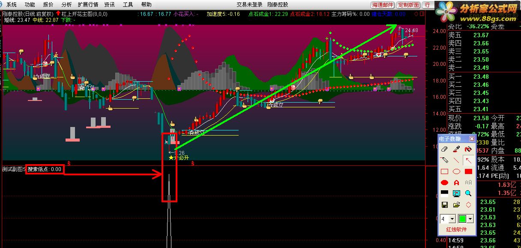Open the 帮助 menu
The width and height of the screenshot is (521, 248).
click(146, 5)
